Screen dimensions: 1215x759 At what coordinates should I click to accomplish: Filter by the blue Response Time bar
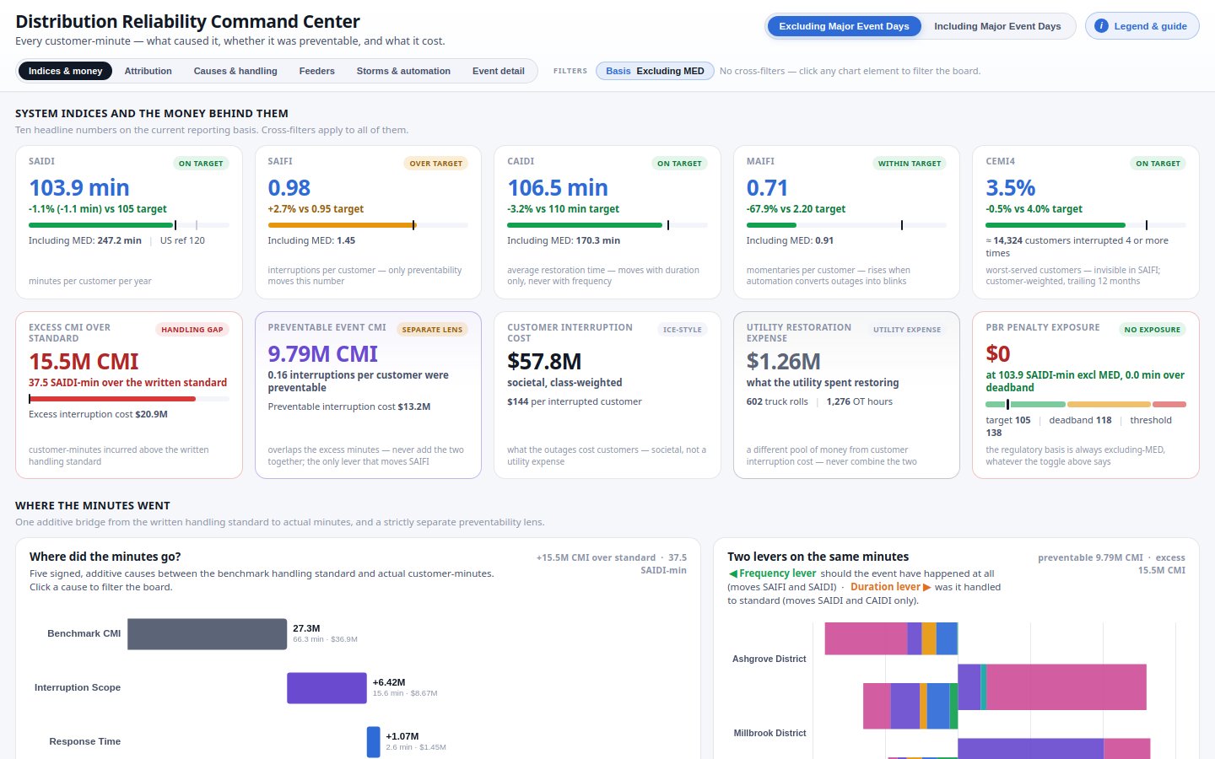pos(373,742)
